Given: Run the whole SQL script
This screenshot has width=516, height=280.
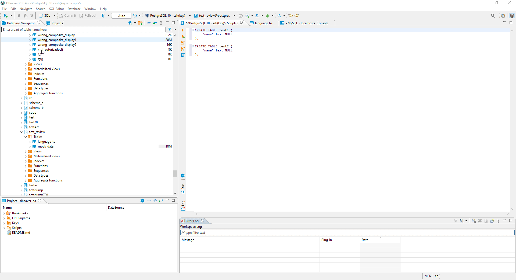Looking at the screenshot, I should [183, 43].
